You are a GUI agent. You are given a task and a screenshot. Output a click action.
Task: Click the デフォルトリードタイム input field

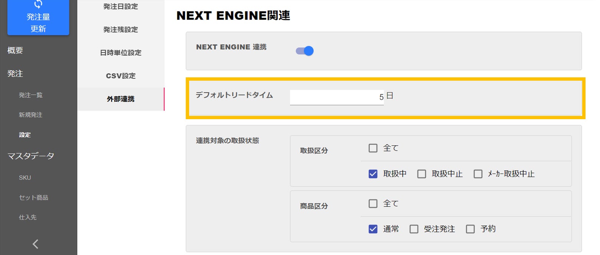coord(336,97)
